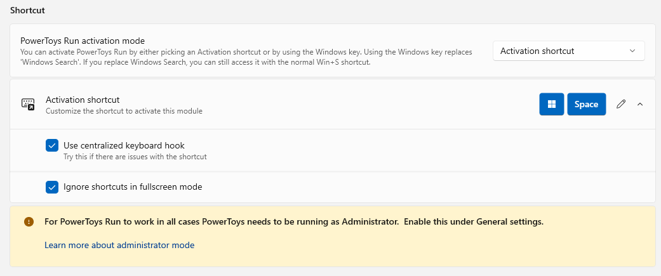
Task: Click the activation mode description paragraph
Action: point(246,57)
